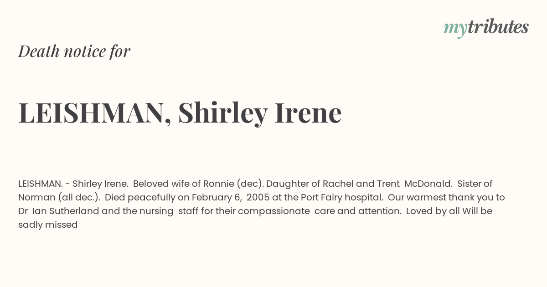Click the word Shirley in the large heading

click(222, 113)
